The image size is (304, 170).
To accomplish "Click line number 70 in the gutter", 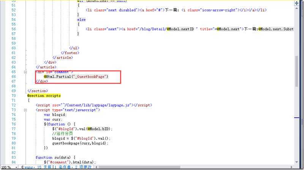I will [14, 96].
